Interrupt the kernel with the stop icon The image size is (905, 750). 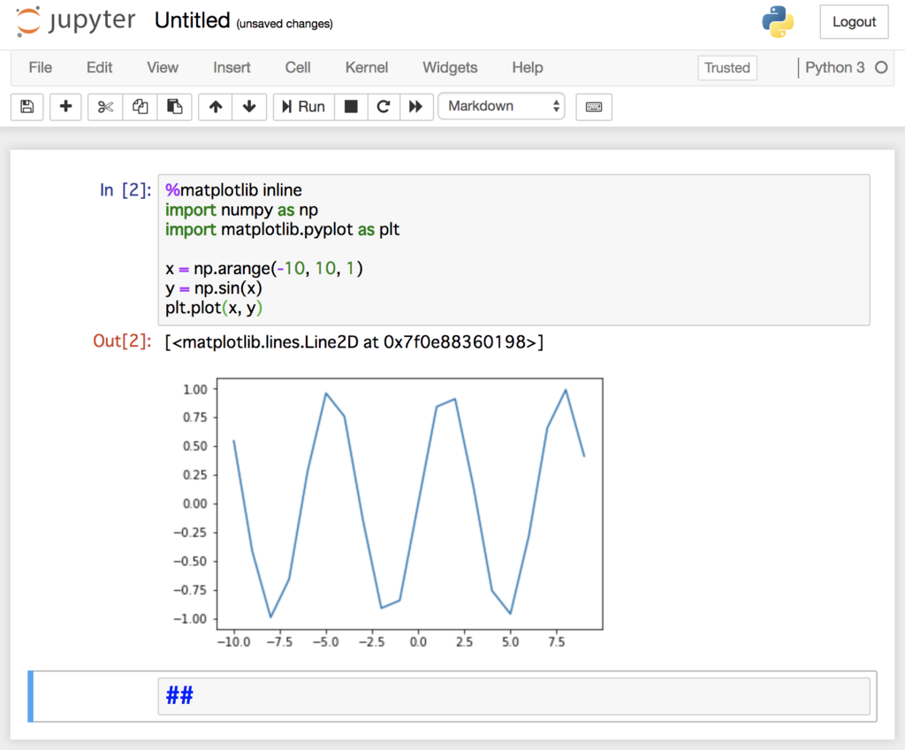(x=351, y=107)
